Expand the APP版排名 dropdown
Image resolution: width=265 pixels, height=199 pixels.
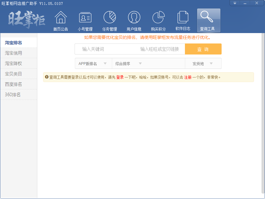[94, 63]
